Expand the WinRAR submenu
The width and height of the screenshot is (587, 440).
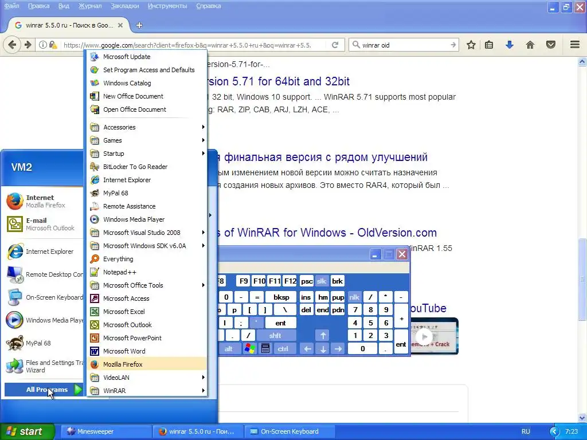pyautogui.click(x=147, y=391)
